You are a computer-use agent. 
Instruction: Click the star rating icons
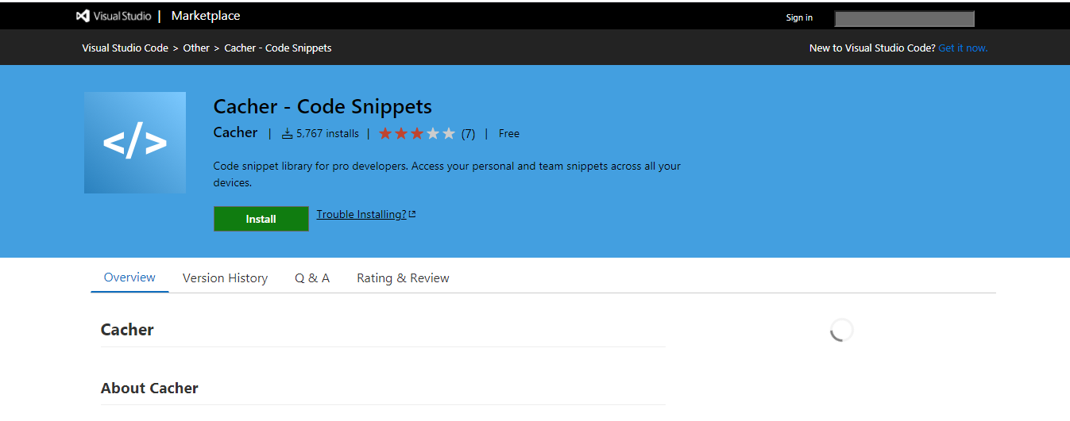pos(417,133)
